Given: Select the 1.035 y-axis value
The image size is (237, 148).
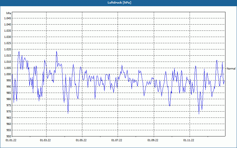Looking at the screenshot, I should [x=8, y=31].
